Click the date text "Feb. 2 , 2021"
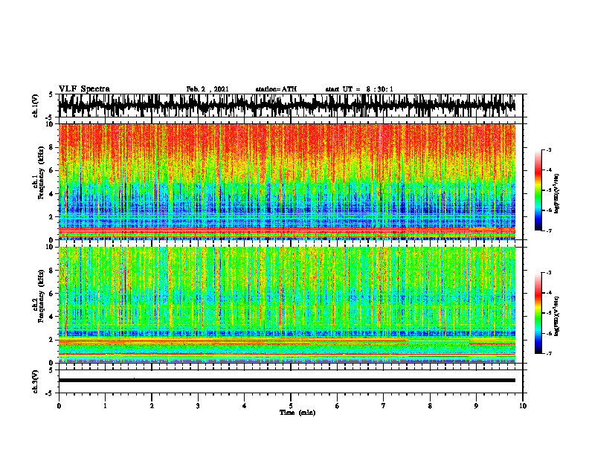The image size is (589, 455). click(x=207, y=89)
